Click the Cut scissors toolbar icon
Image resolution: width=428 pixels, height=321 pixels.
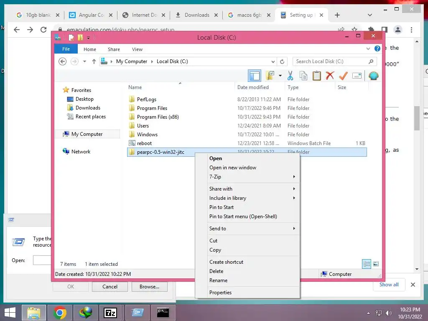tap(290, 76)
